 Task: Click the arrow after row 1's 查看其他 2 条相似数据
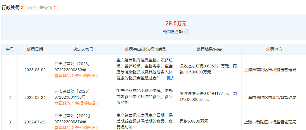coord(98,76)
